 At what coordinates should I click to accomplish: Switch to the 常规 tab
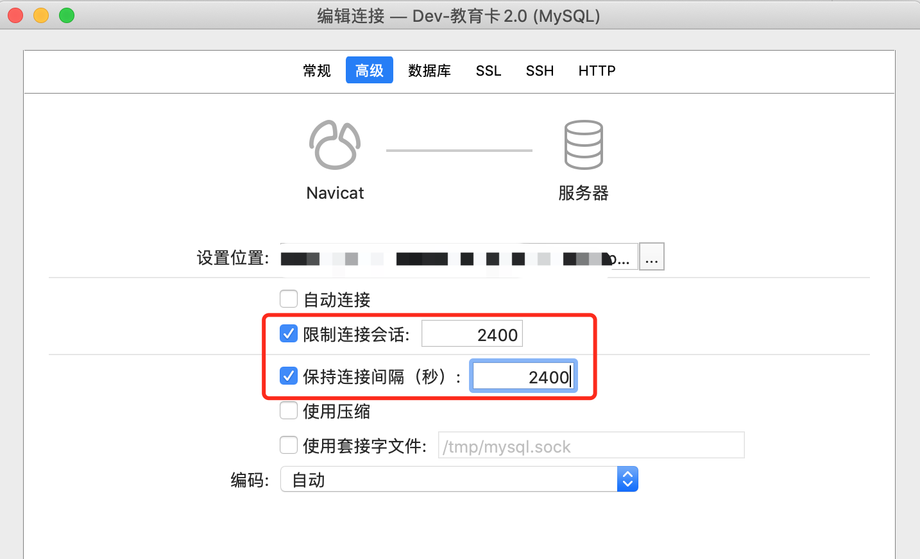[317, 71]
